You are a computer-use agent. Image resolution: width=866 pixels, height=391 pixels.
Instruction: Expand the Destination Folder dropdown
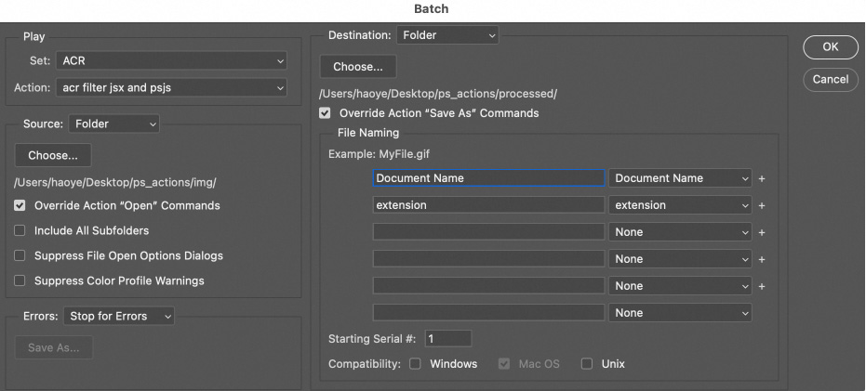[447, 35]
